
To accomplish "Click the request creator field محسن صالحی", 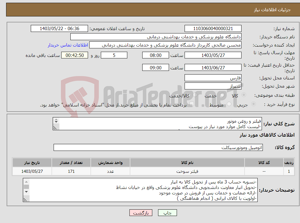I will click(165, 45).
